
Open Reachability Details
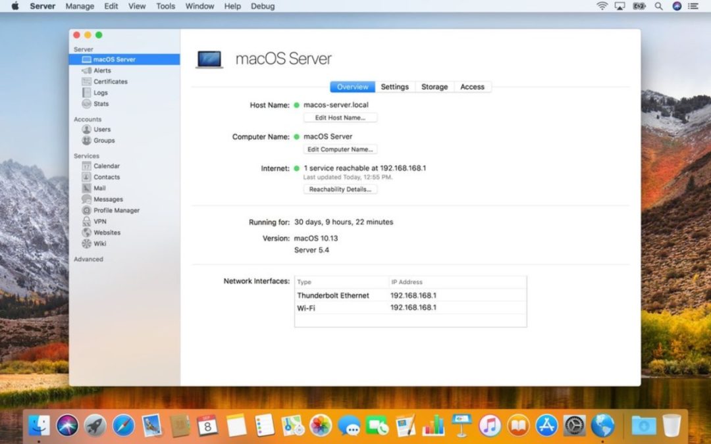[x=340, y=189]
